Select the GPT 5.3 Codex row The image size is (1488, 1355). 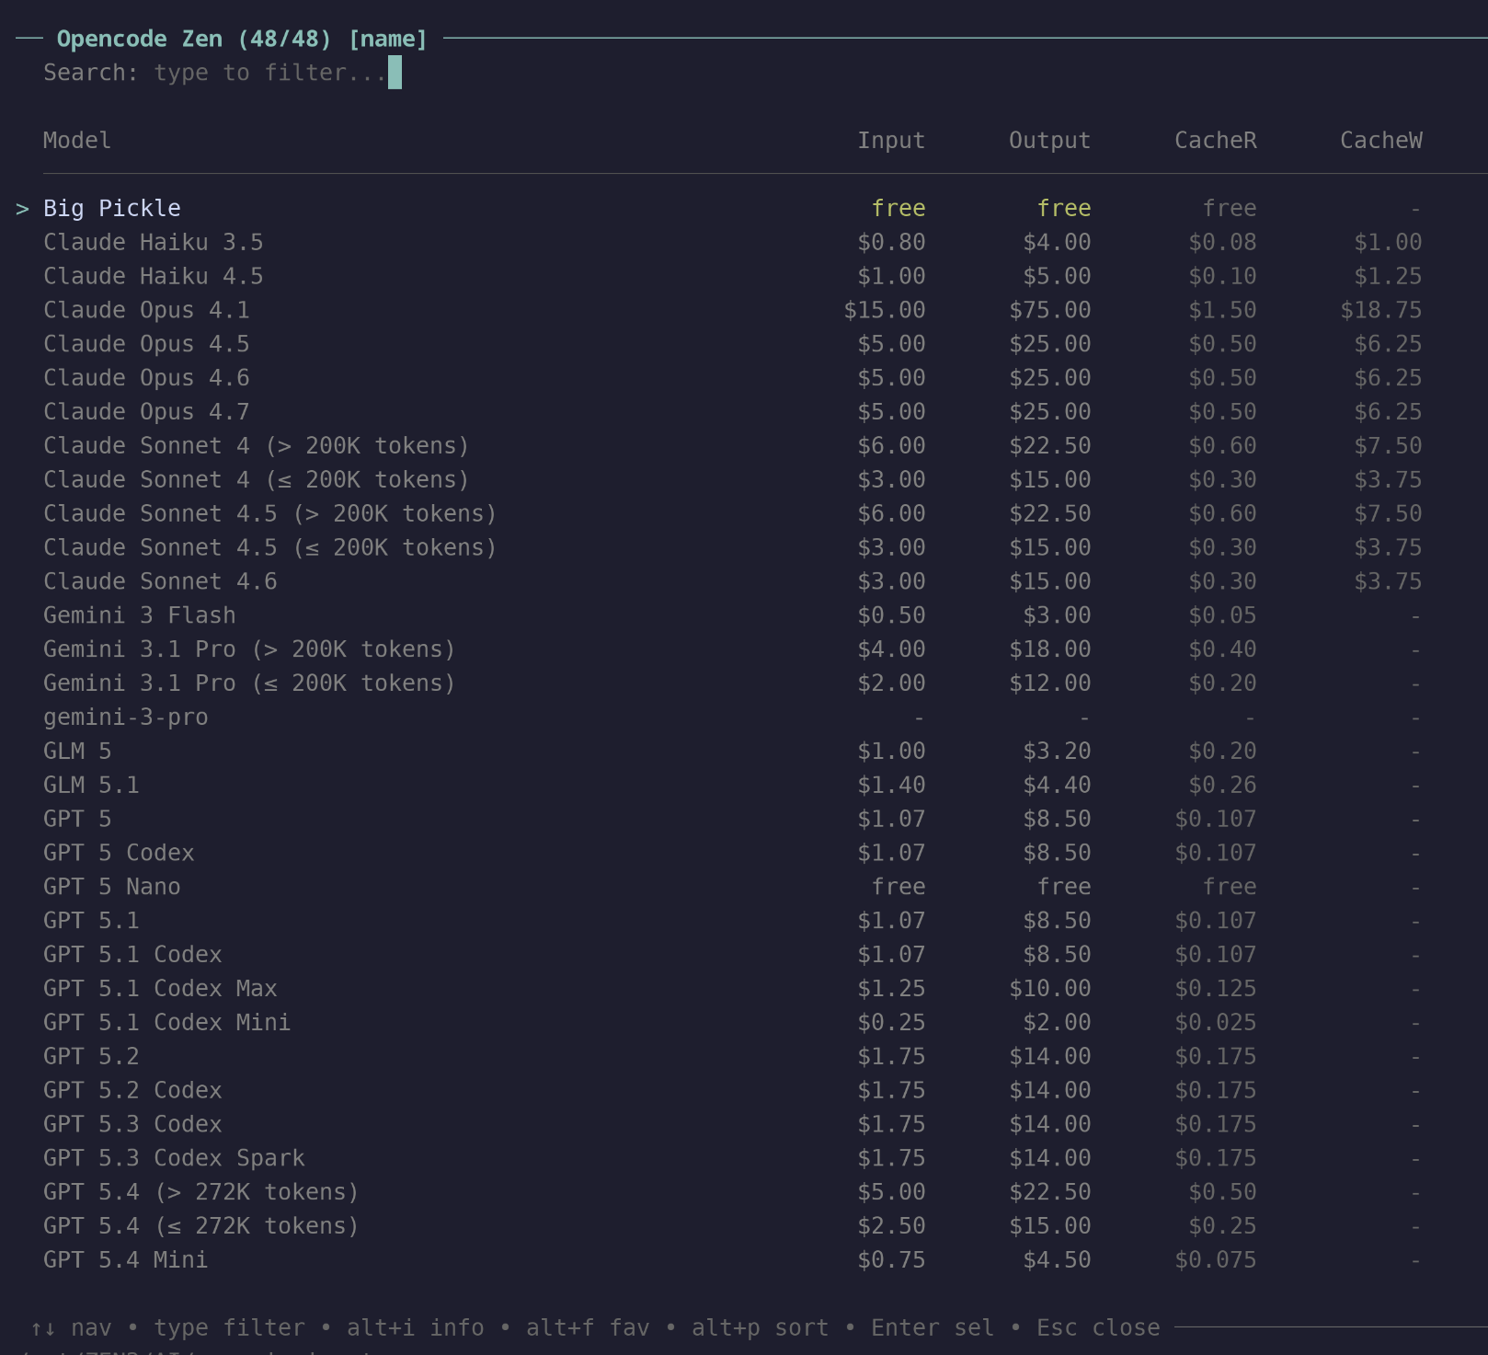pyautogui.click(x=732, y=1125)
